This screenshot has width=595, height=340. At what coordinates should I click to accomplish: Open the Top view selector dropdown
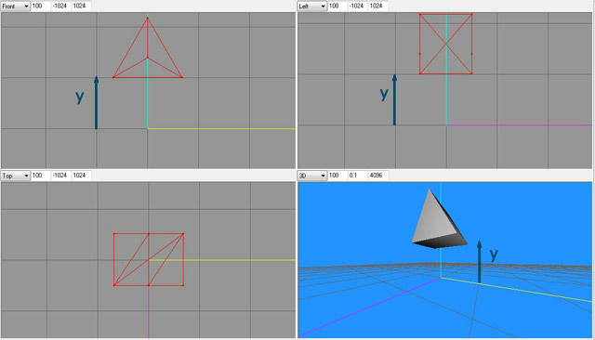tap(16, 176)
